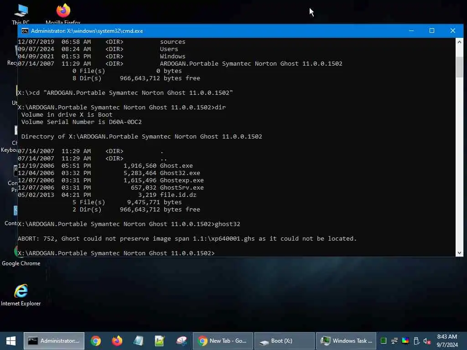Maximize the cmd.exe window

(x=432, y=31)
